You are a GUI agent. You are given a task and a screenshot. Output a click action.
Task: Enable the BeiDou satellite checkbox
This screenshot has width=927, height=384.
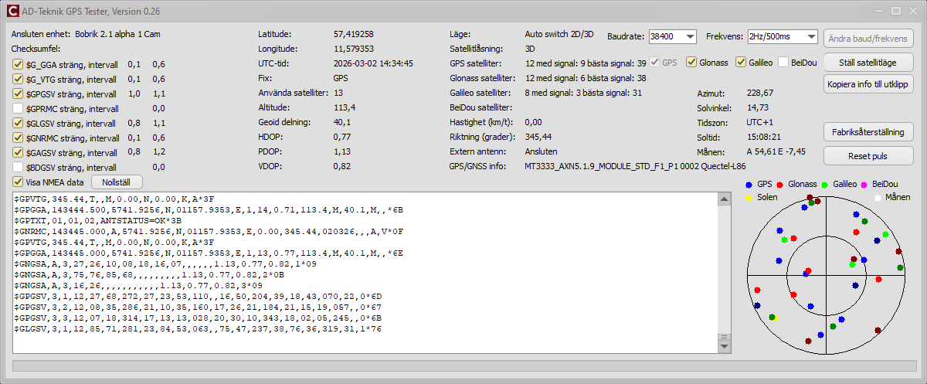pos(783,62)
